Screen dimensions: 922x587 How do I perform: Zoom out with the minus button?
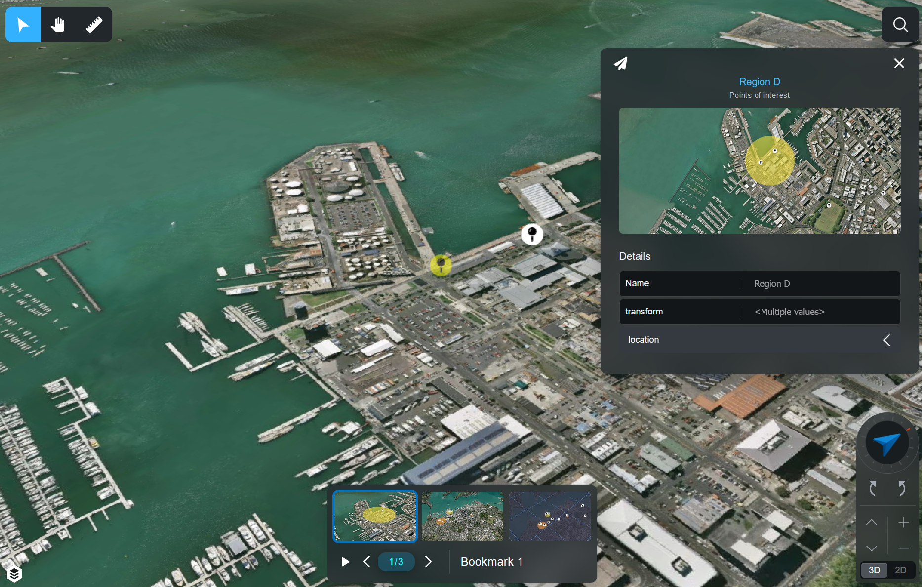click(903, 548)
